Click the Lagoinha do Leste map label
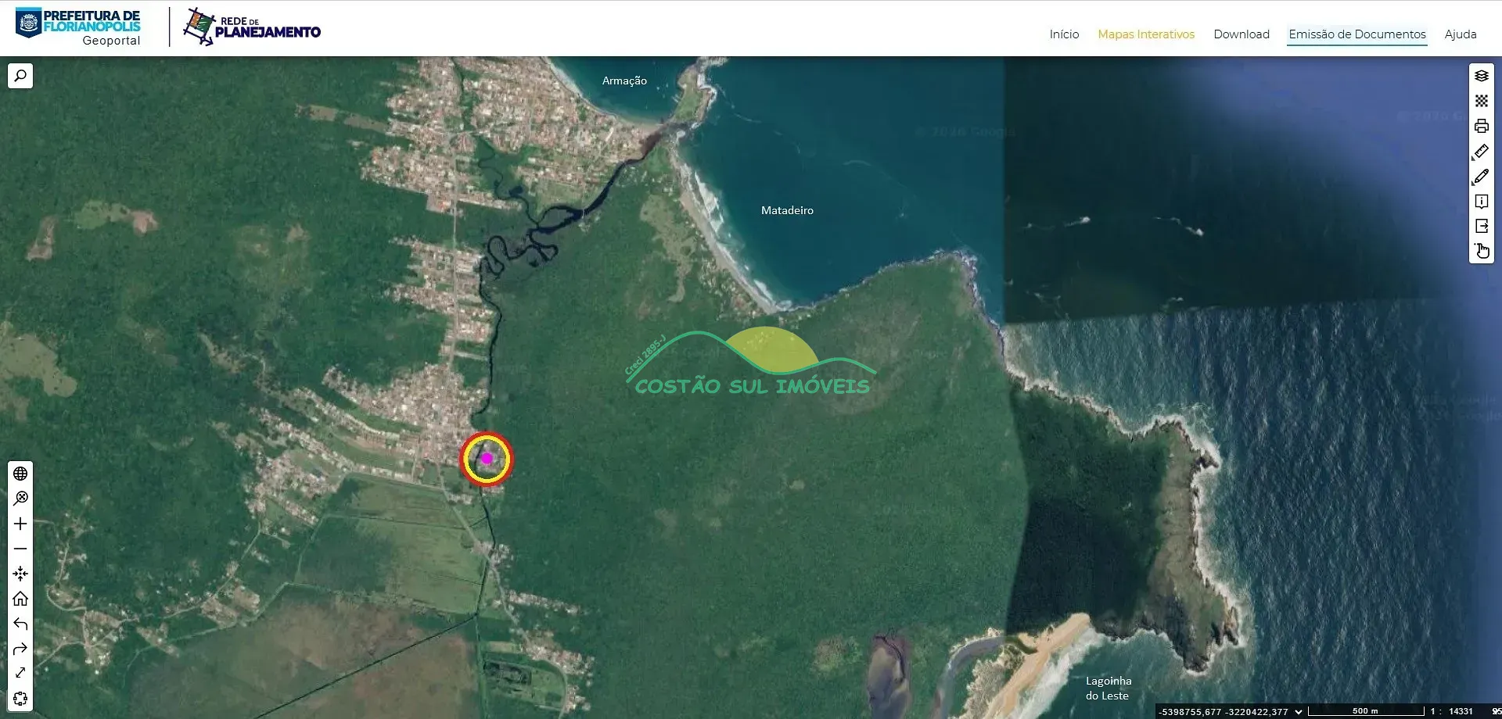This screenshot has height=719, width=1502. tap(1108, 689)
